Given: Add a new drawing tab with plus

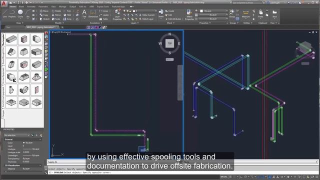Looking at the screenshot, I should [62, 27].
